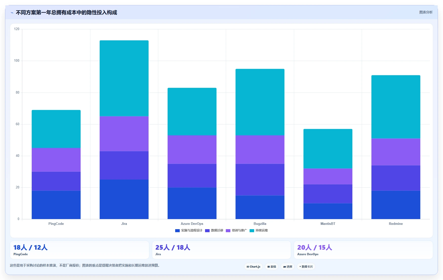443x280 pixels.
Task: Click Jira's 数据迁移 bar segment
Action: tap(124, 165)
